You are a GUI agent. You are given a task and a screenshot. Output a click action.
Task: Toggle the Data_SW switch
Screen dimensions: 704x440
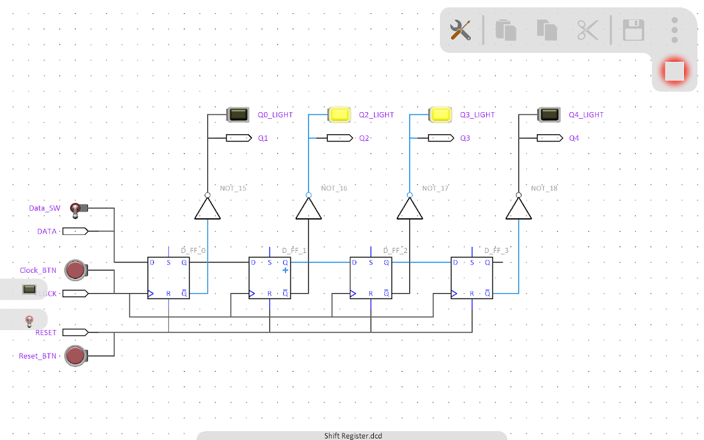76,209
